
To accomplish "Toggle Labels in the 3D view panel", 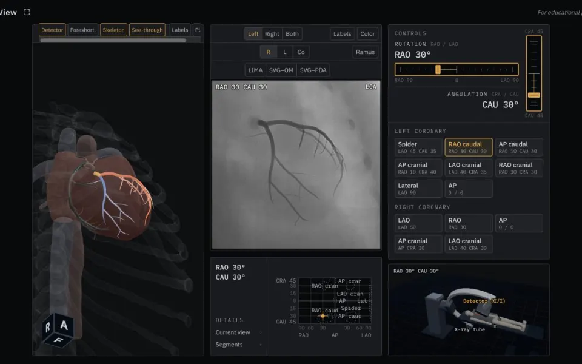I will [179, 30].
